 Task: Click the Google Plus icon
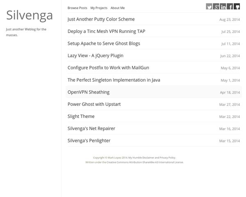216,7
